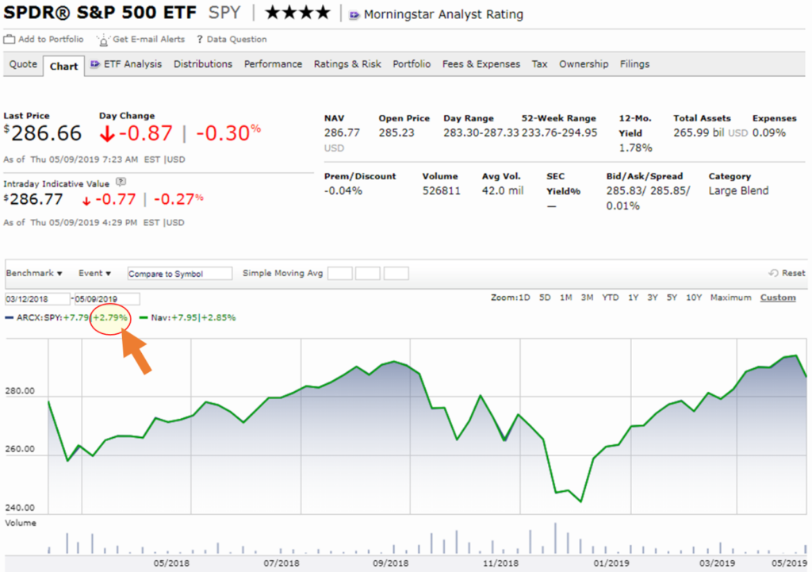Click the first Simple Moving Avg box
Viewport: 812px width, 572px height.
pos(340,274)
